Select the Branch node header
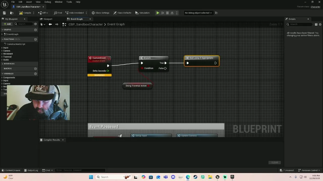Screen dimensions: 323x181 coord(154,58)
